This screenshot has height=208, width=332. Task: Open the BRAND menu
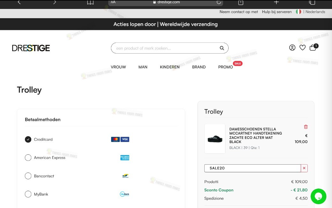[199, 67]
